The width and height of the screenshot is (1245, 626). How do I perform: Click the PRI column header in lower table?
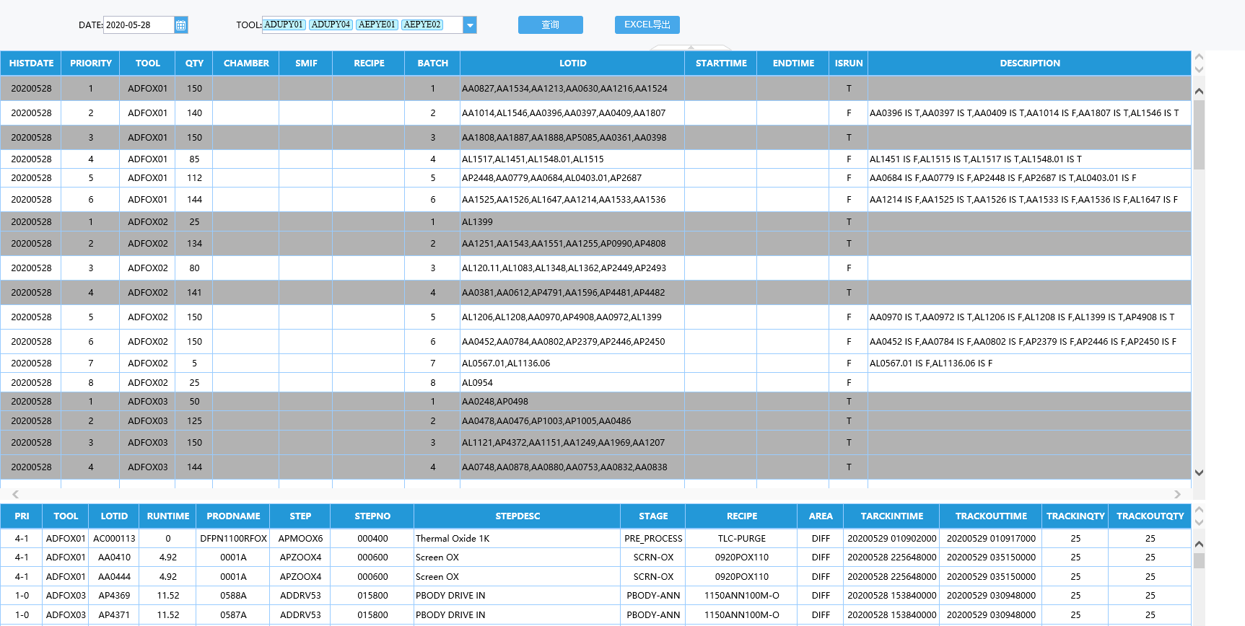(22, 516)
